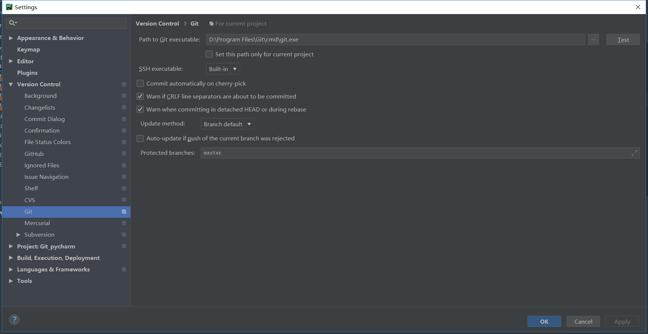Viewport: 648px width, 334px height.
Task: Close the Settings dialog window
Action: click(x=638, y=7)
